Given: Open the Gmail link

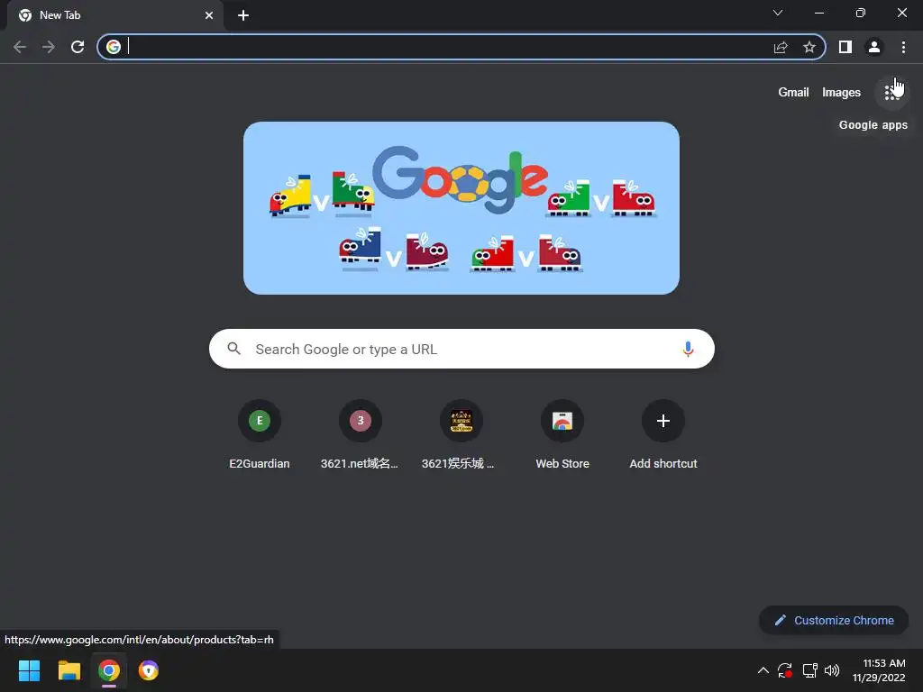Looking at the screenshot, I should (793, 93).
